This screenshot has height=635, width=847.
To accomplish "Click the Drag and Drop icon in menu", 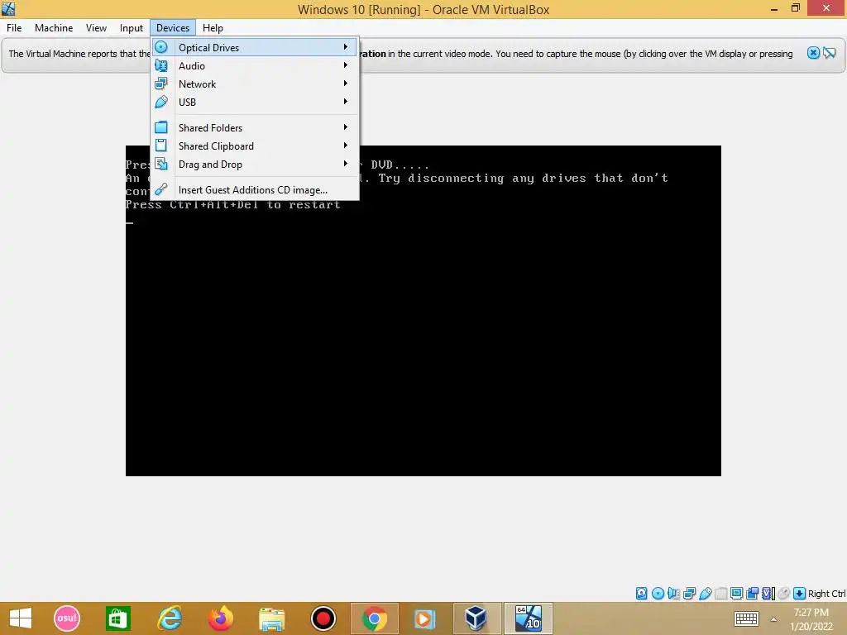I will [161, 164].
